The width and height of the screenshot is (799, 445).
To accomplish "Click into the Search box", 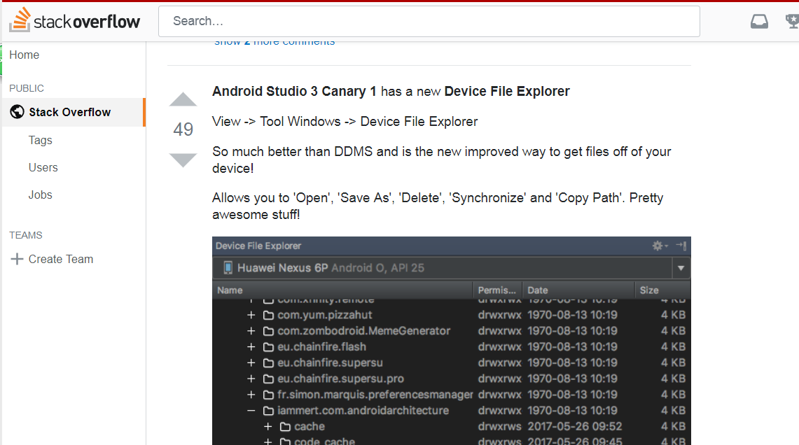I will pyautogui.click(x=429, y=22).
